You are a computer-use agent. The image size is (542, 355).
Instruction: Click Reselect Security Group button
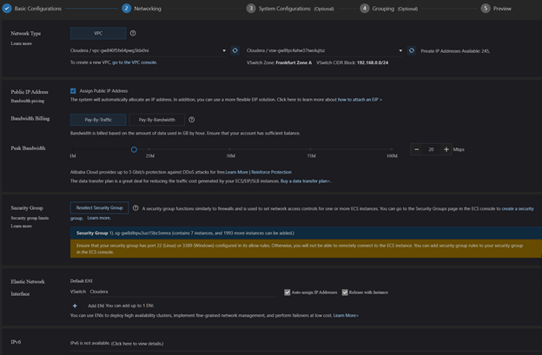[100, 208]
